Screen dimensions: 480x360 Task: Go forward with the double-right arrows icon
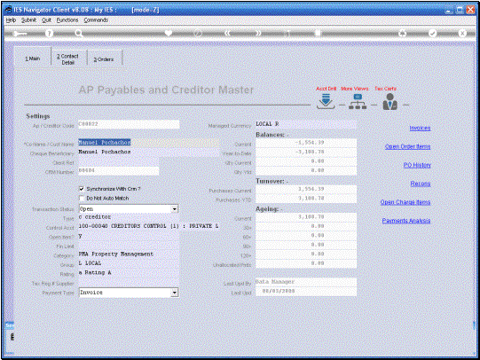click(258, 33)
